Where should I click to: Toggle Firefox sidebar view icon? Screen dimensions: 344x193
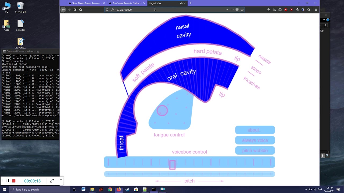click(x=280, y=10)
